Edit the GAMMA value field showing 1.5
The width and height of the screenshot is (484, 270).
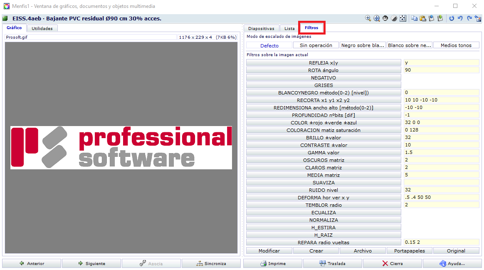tap(442, 153)
